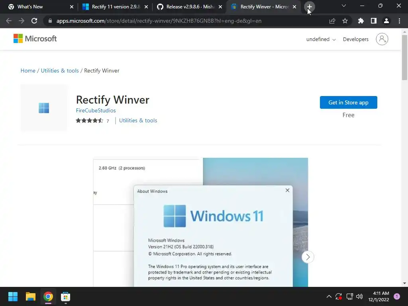Close the Rectify 11 version tab
The image size is (408, 306).
pos(146,7)
